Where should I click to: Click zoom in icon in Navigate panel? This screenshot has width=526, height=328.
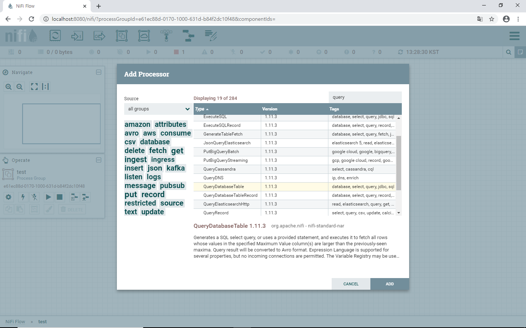(x=9, y=87)
